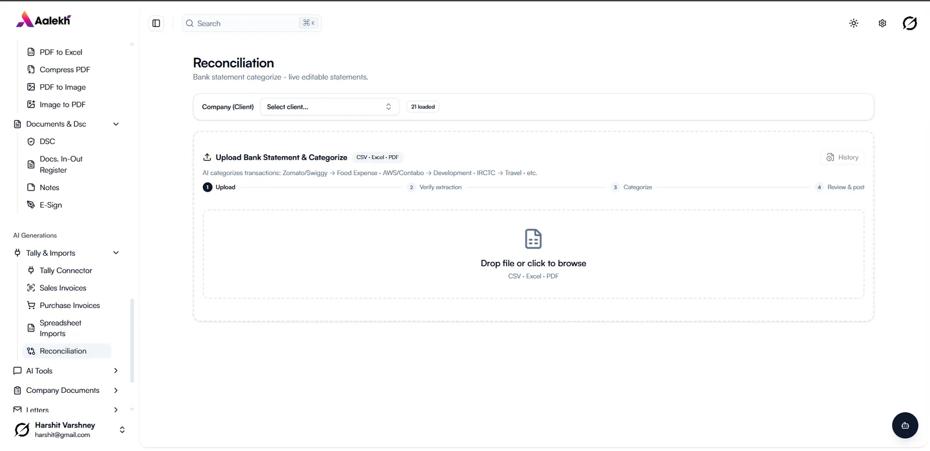930x451 pixels.
Task: Click the Aalekh logo
Action: point(44,20)
